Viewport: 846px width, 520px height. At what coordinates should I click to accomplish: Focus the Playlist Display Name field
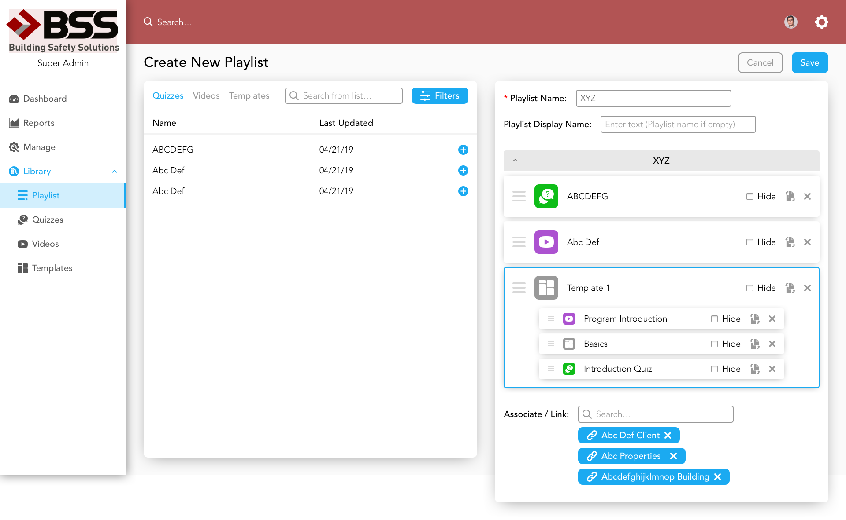pyautogui.click(x=678, y=125)
